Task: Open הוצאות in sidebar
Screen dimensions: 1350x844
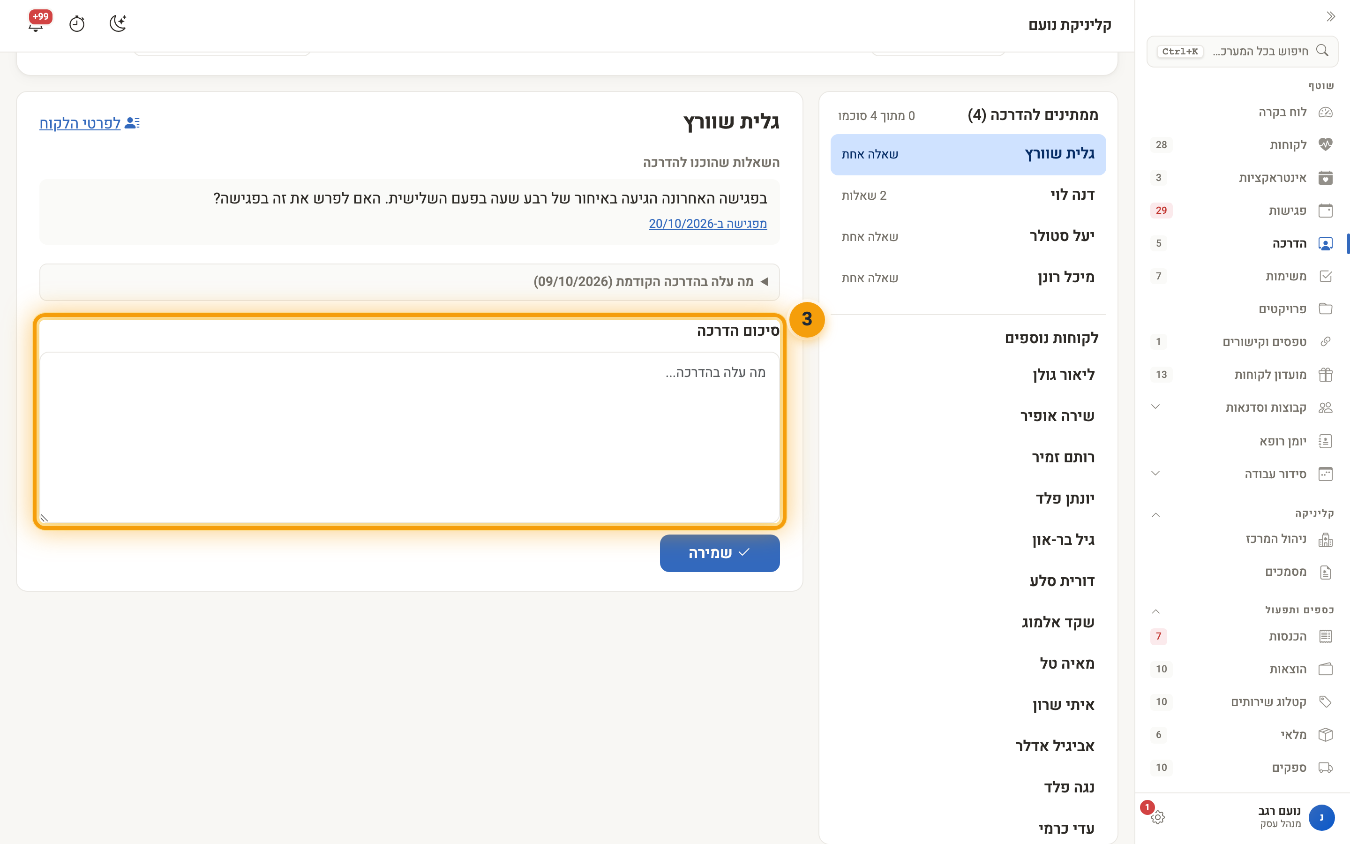Action: point(1242,669)
